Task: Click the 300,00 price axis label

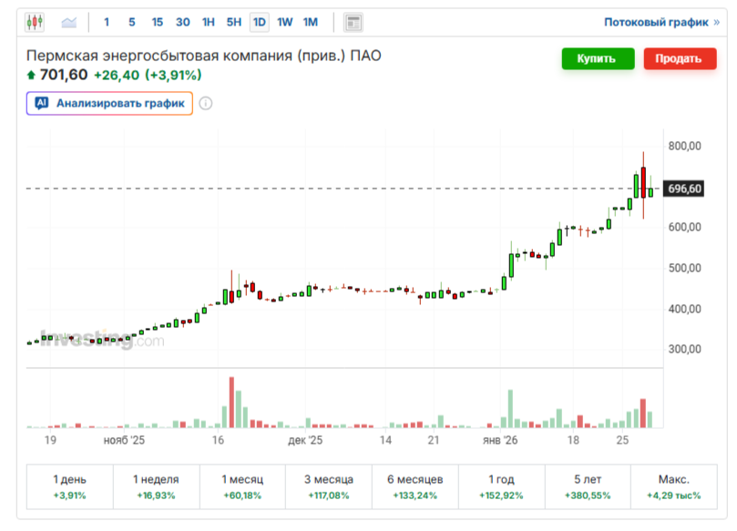Action: 684,349
